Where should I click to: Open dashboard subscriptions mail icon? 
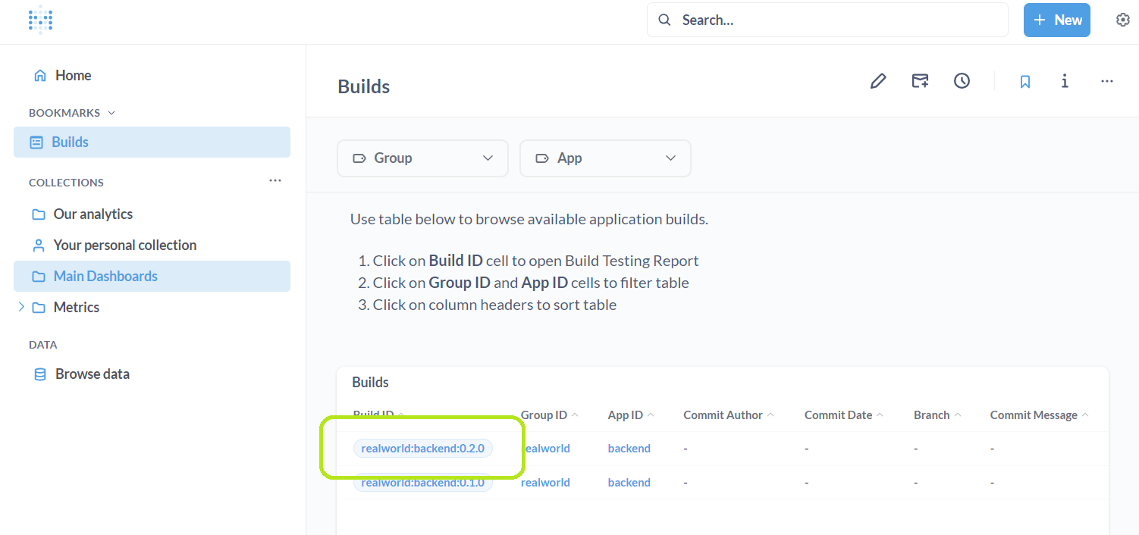point(920,81)
